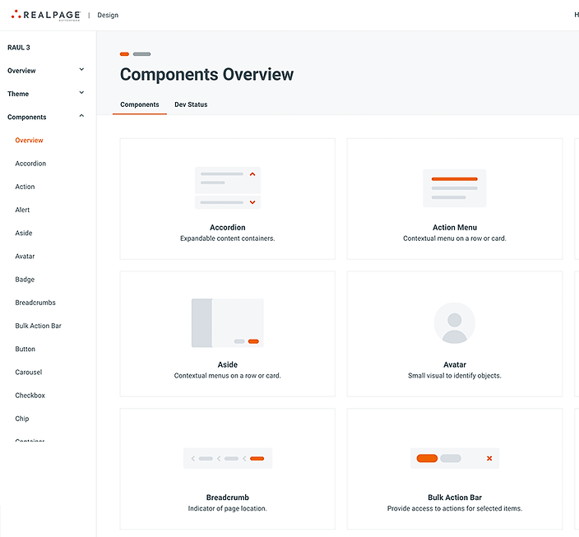579x537 pixels.
Task: Click the Theme sidebar section label
Action: pyautogui.click(x=18, y=94)
